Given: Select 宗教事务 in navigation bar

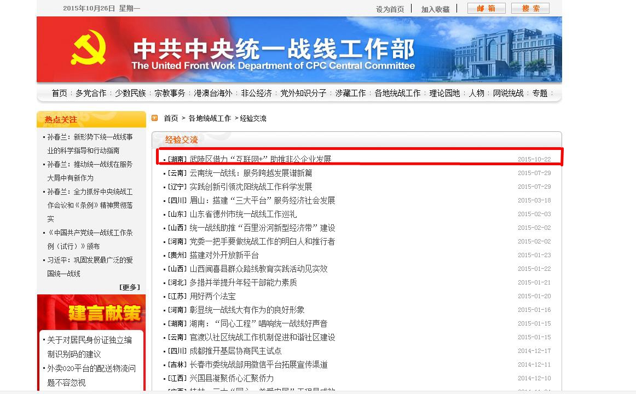Looking at the screenshot, I should (x=170, y=93).
